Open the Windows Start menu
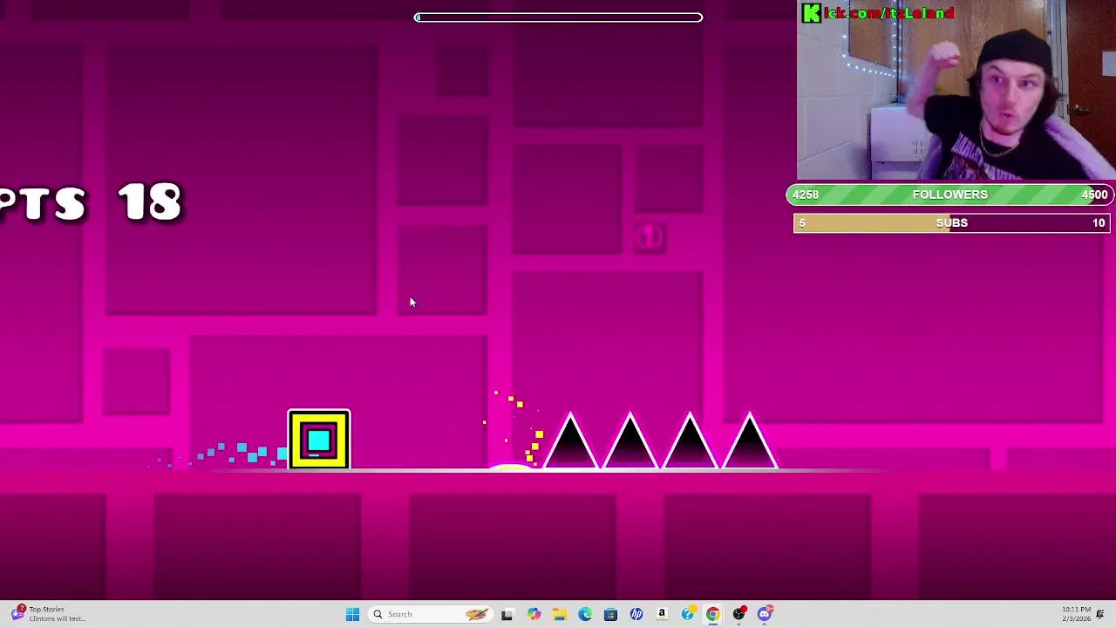Screen dimensions: 1116x628 pyautogui.click(x=352, y=614)
